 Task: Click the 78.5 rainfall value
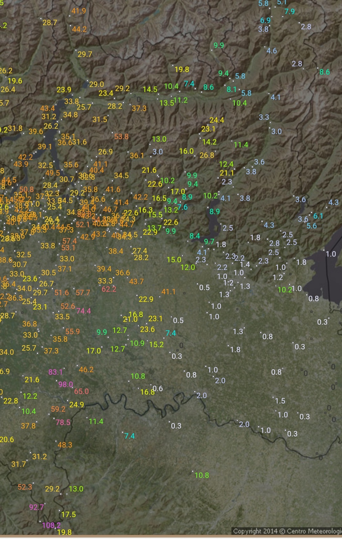[63, 422]
